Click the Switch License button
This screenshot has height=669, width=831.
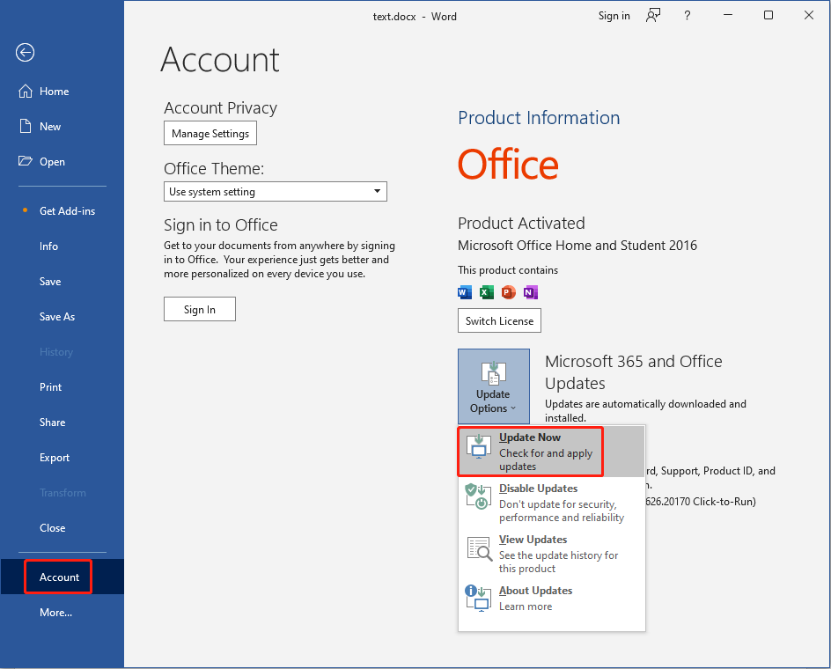pos(499,320)
